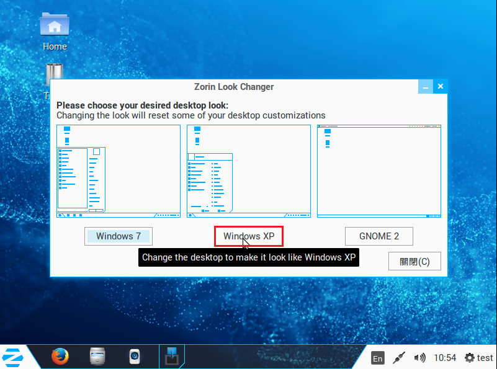Click the Zorin Look Changer title bar
This screenshot has width=497, height=369.
tap(234, 87)
